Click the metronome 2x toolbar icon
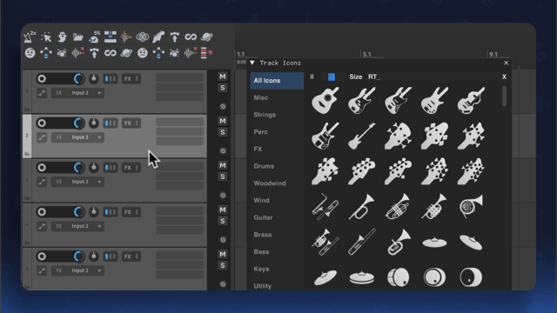 pos(30,37)
